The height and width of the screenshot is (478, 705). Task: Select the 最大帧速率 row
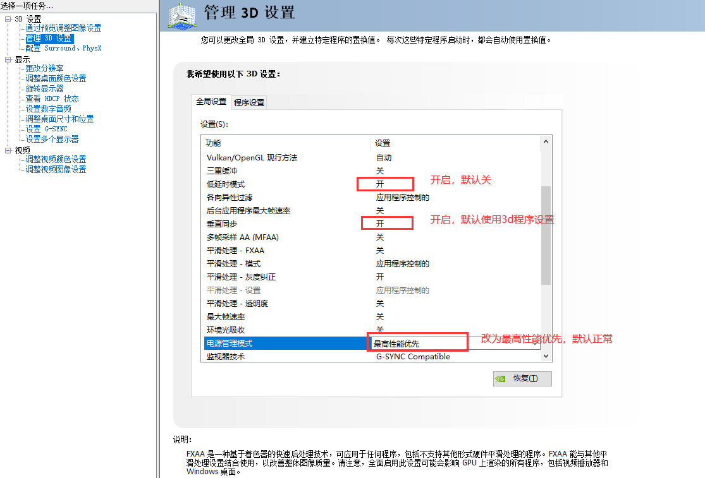(x=372, y=317)
